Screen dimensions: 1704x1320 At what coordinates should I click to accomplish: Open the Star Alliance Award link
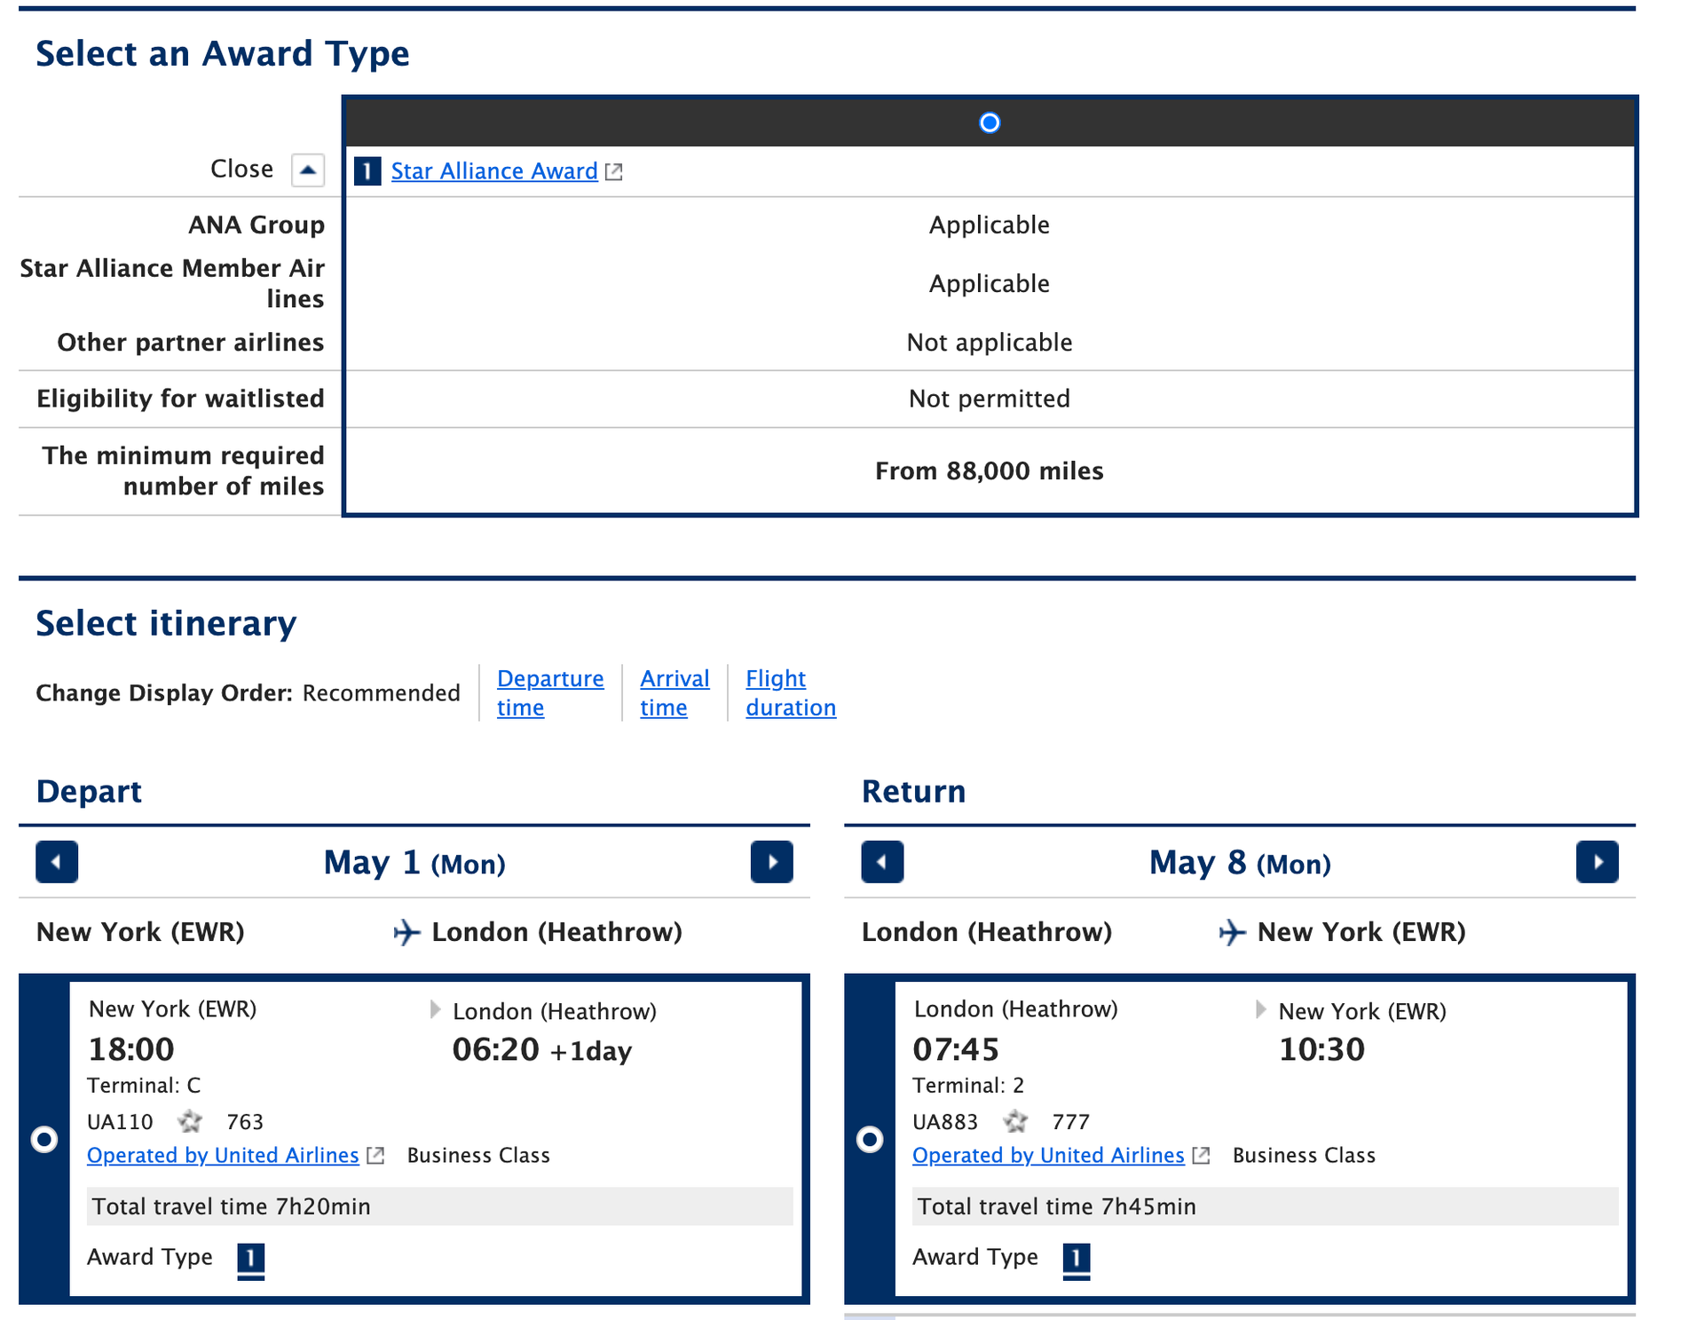(x=493, y=171)
